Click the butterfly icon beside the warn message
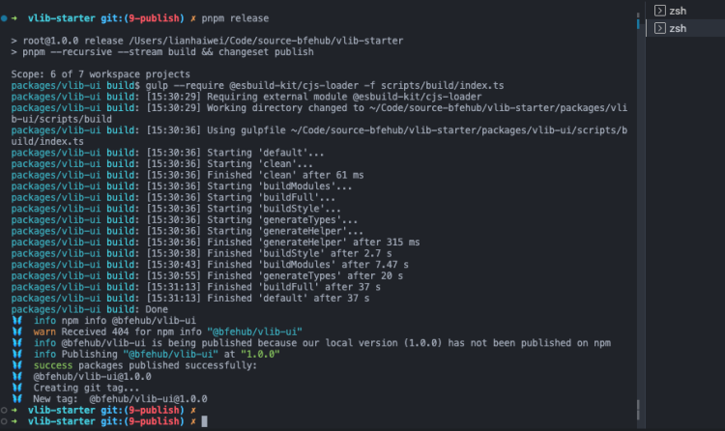The image size is (725, 431). 17,331
